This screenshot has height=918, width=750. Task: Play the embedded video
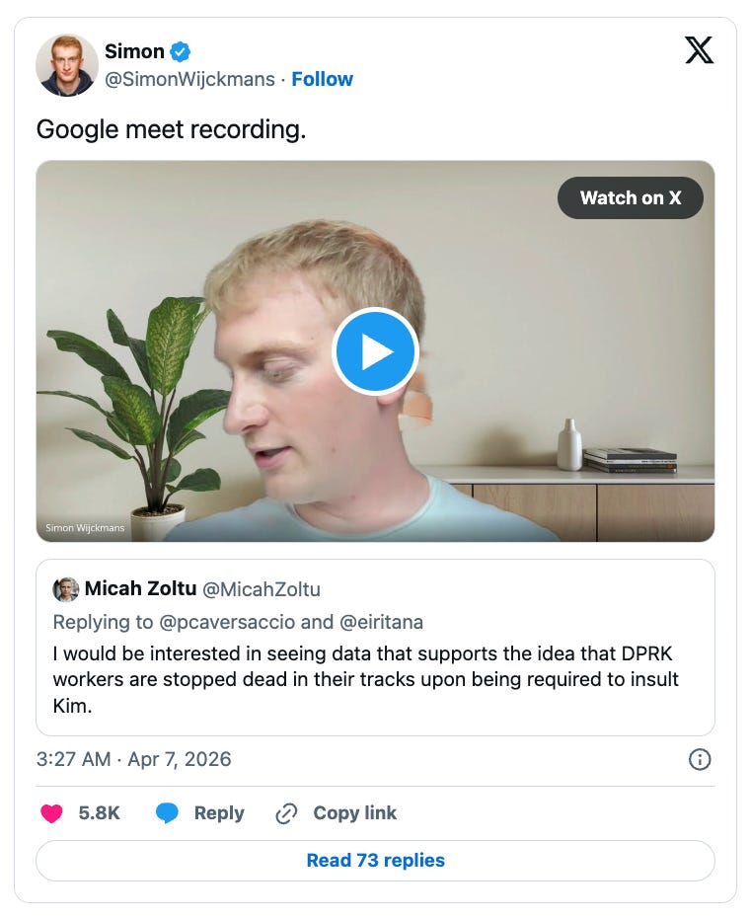click(375, 351)
